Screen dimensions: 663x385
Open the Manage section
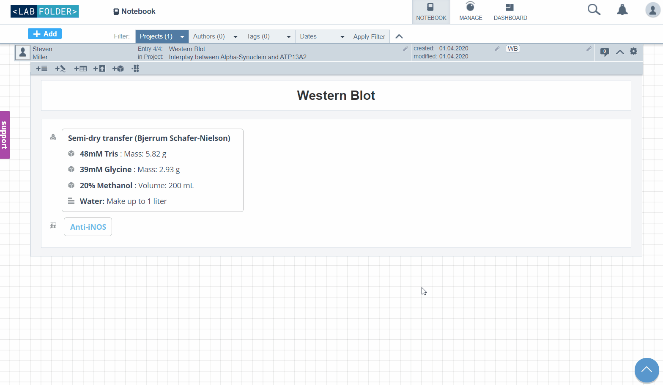[471, 12]
